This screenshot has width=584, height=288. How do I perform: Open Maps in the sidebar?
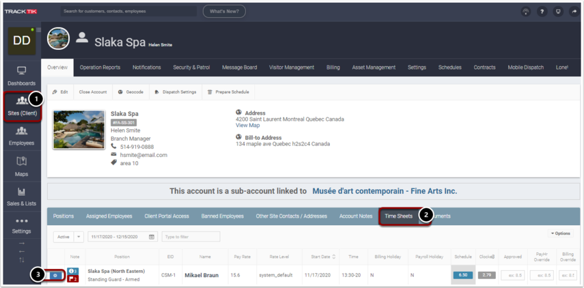[22, 167]
